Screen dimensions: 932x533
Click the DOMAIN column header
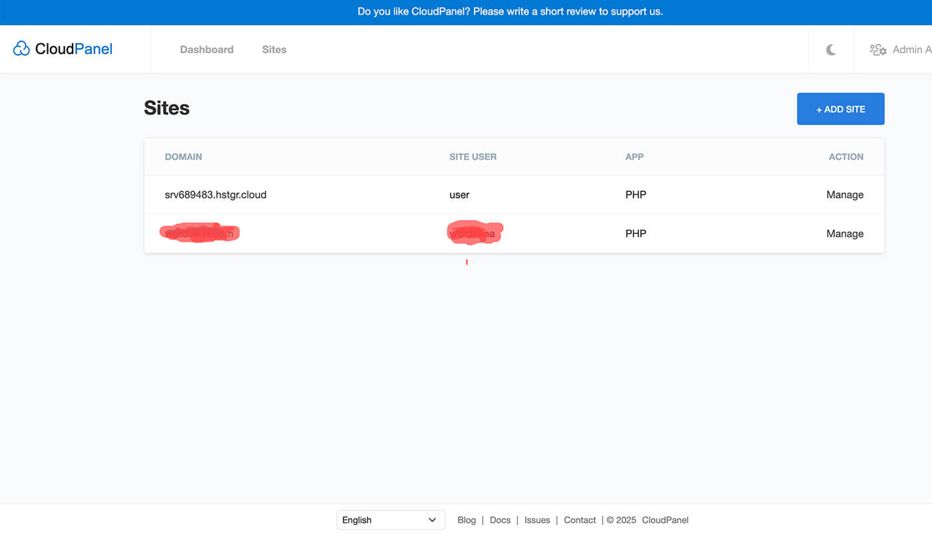point(183,157)
